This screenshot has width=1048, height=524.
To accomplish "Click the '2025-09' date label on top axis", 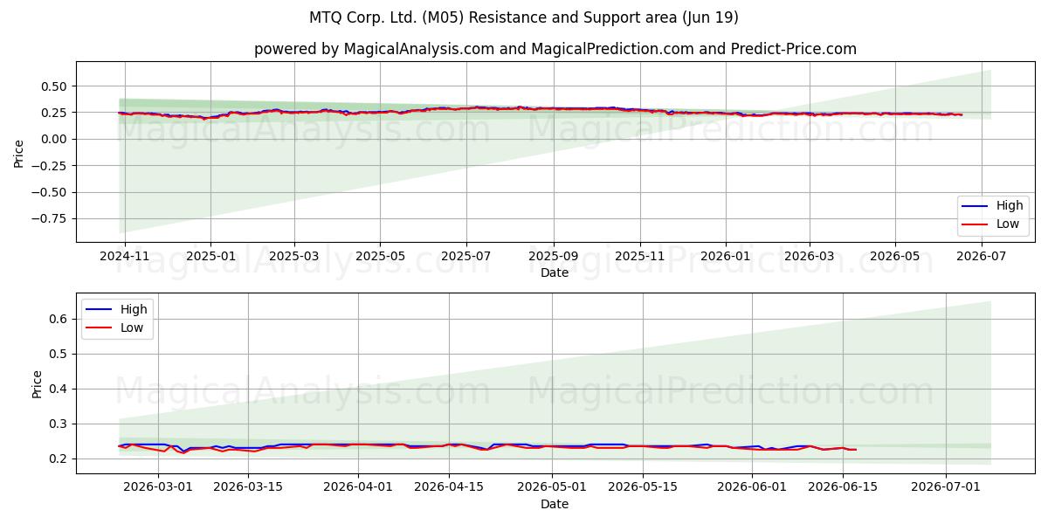I will 553,257.
